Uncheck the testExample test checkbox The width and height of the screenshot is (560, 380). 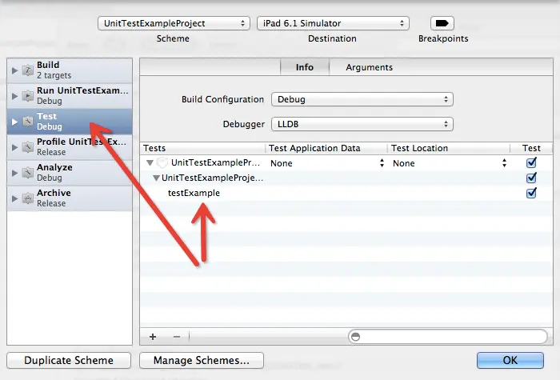coord(531,194)
